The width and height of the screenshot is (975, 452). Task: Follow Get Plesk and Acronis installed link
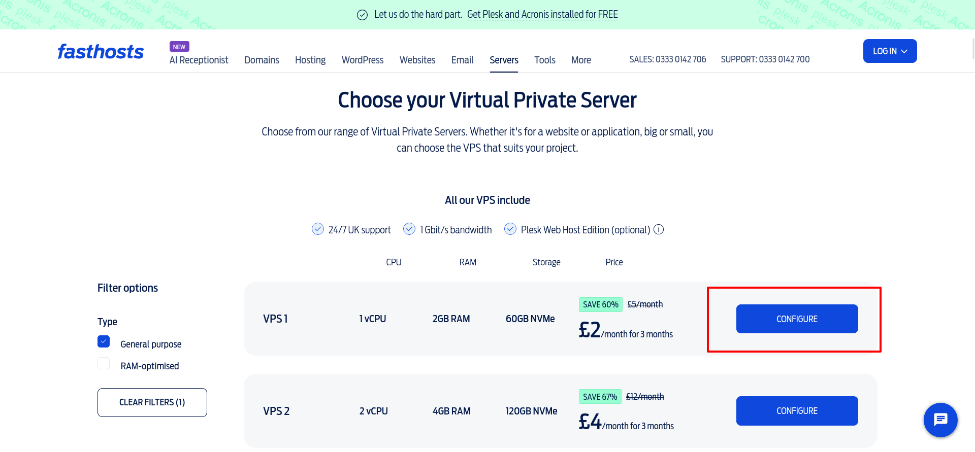point(542,15)
